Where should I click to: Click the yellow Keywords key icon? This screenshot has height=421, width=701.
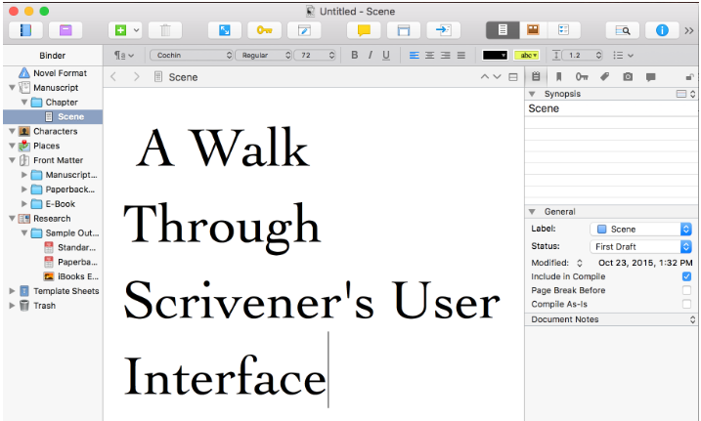[264, 30]
